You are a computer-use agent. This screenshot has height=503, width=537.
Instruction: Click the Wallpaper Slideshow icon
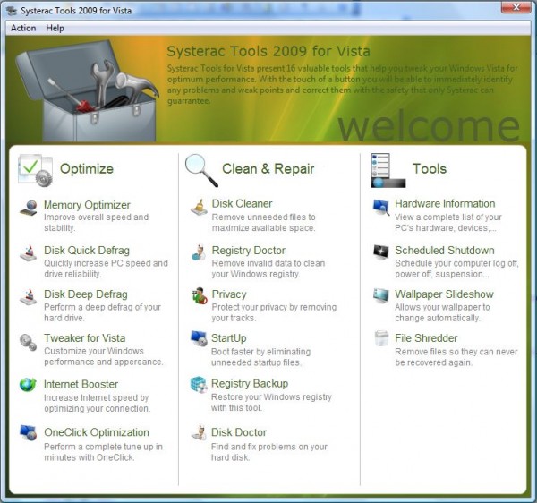tap(381, 296)
